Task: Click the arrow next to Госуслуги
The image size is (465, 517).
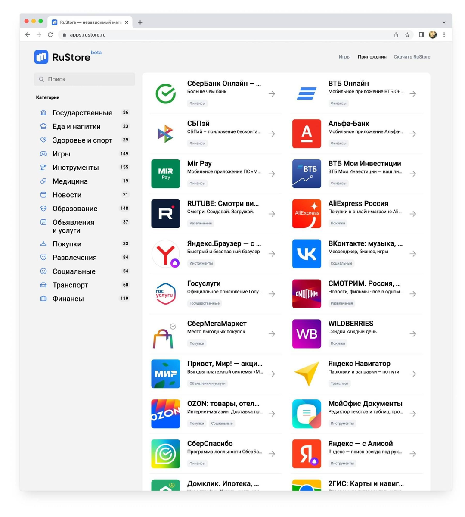Action: pos(272,294)
